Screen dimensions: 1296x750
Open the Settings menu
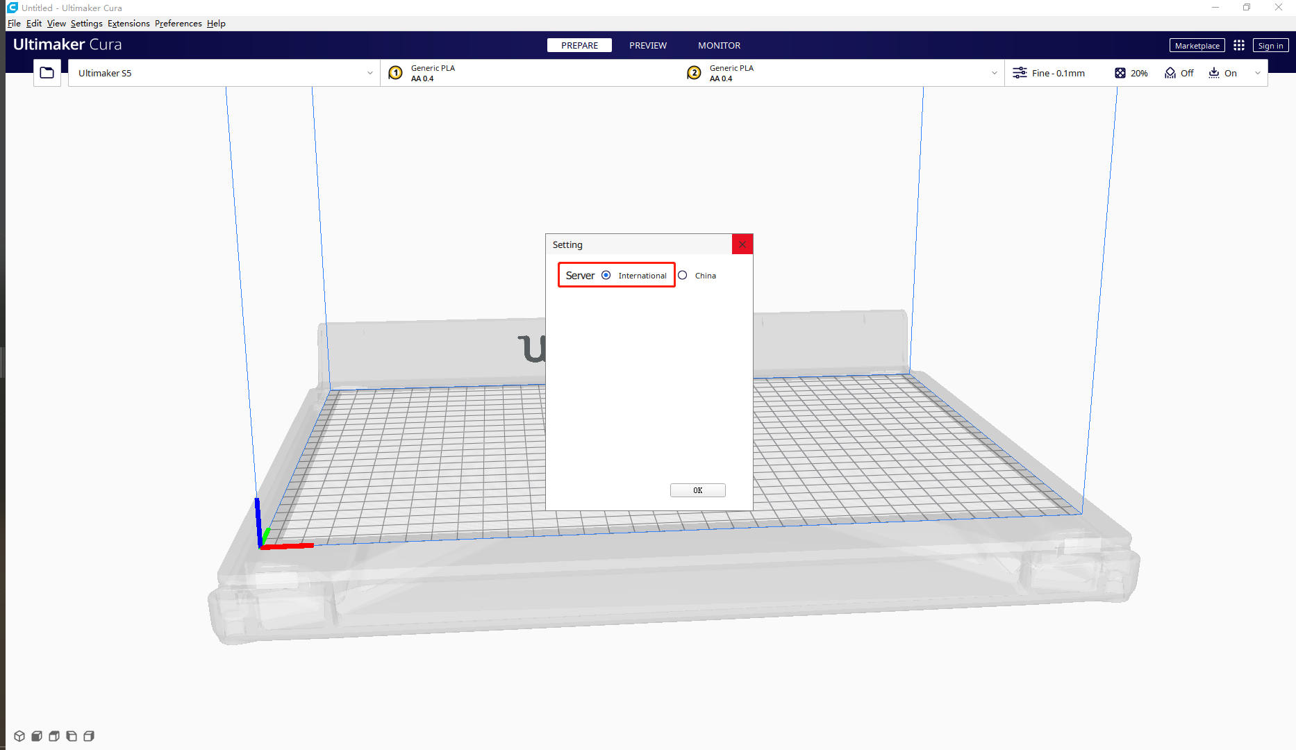[86, 24]
